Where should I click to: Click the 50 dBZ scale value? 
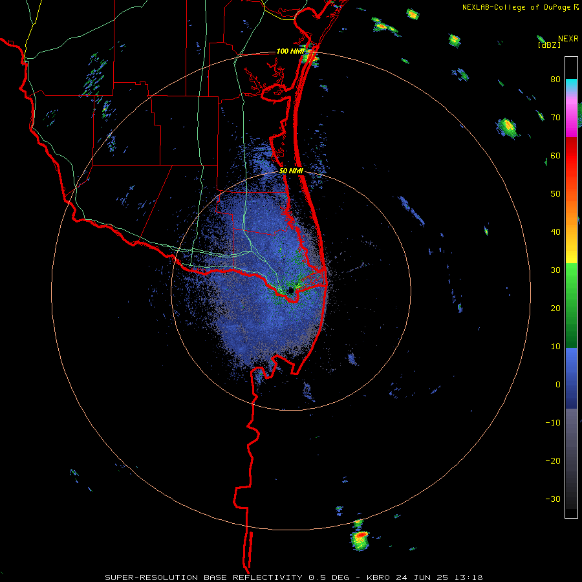(x=555, y=194)
